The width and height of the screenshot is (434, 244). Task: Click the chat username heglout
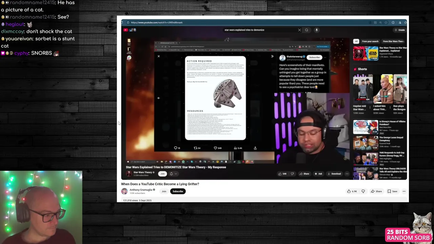(15, 24)
